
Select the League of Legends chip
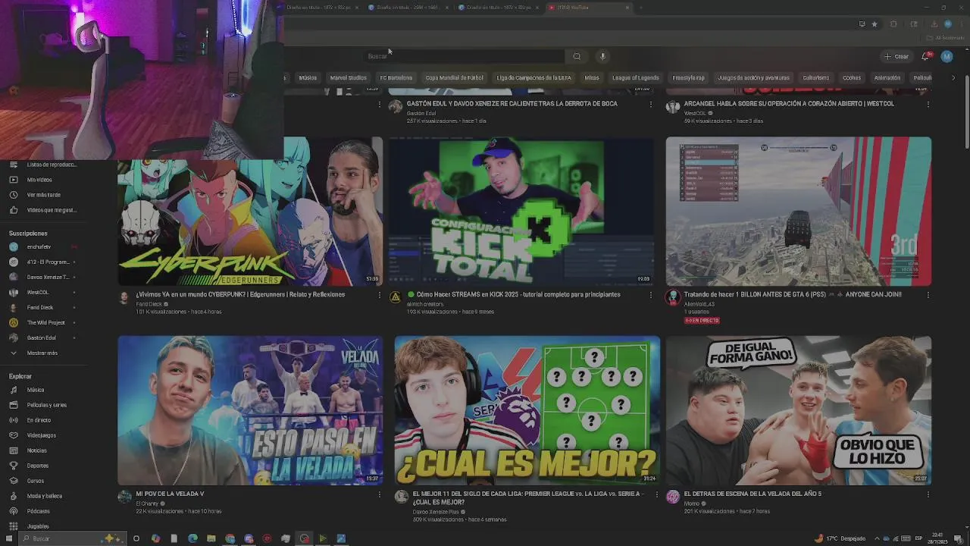tap(636, 77)
